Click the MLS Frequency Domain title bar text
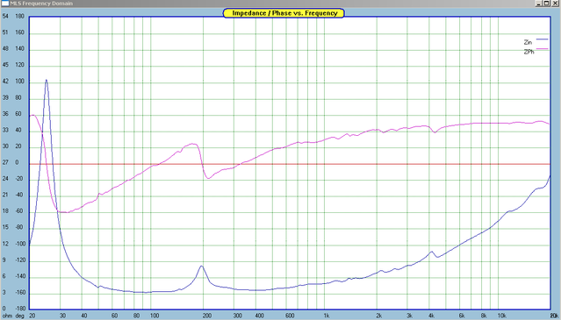Image resolution: width=561 pixels, height=320 pixels. 41,4
